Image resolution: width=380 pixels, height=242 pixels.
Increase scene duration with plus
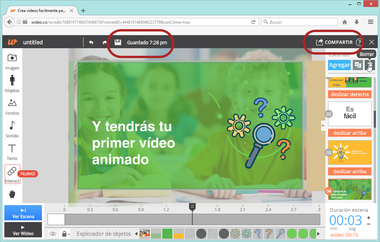(x=369, y=217)
